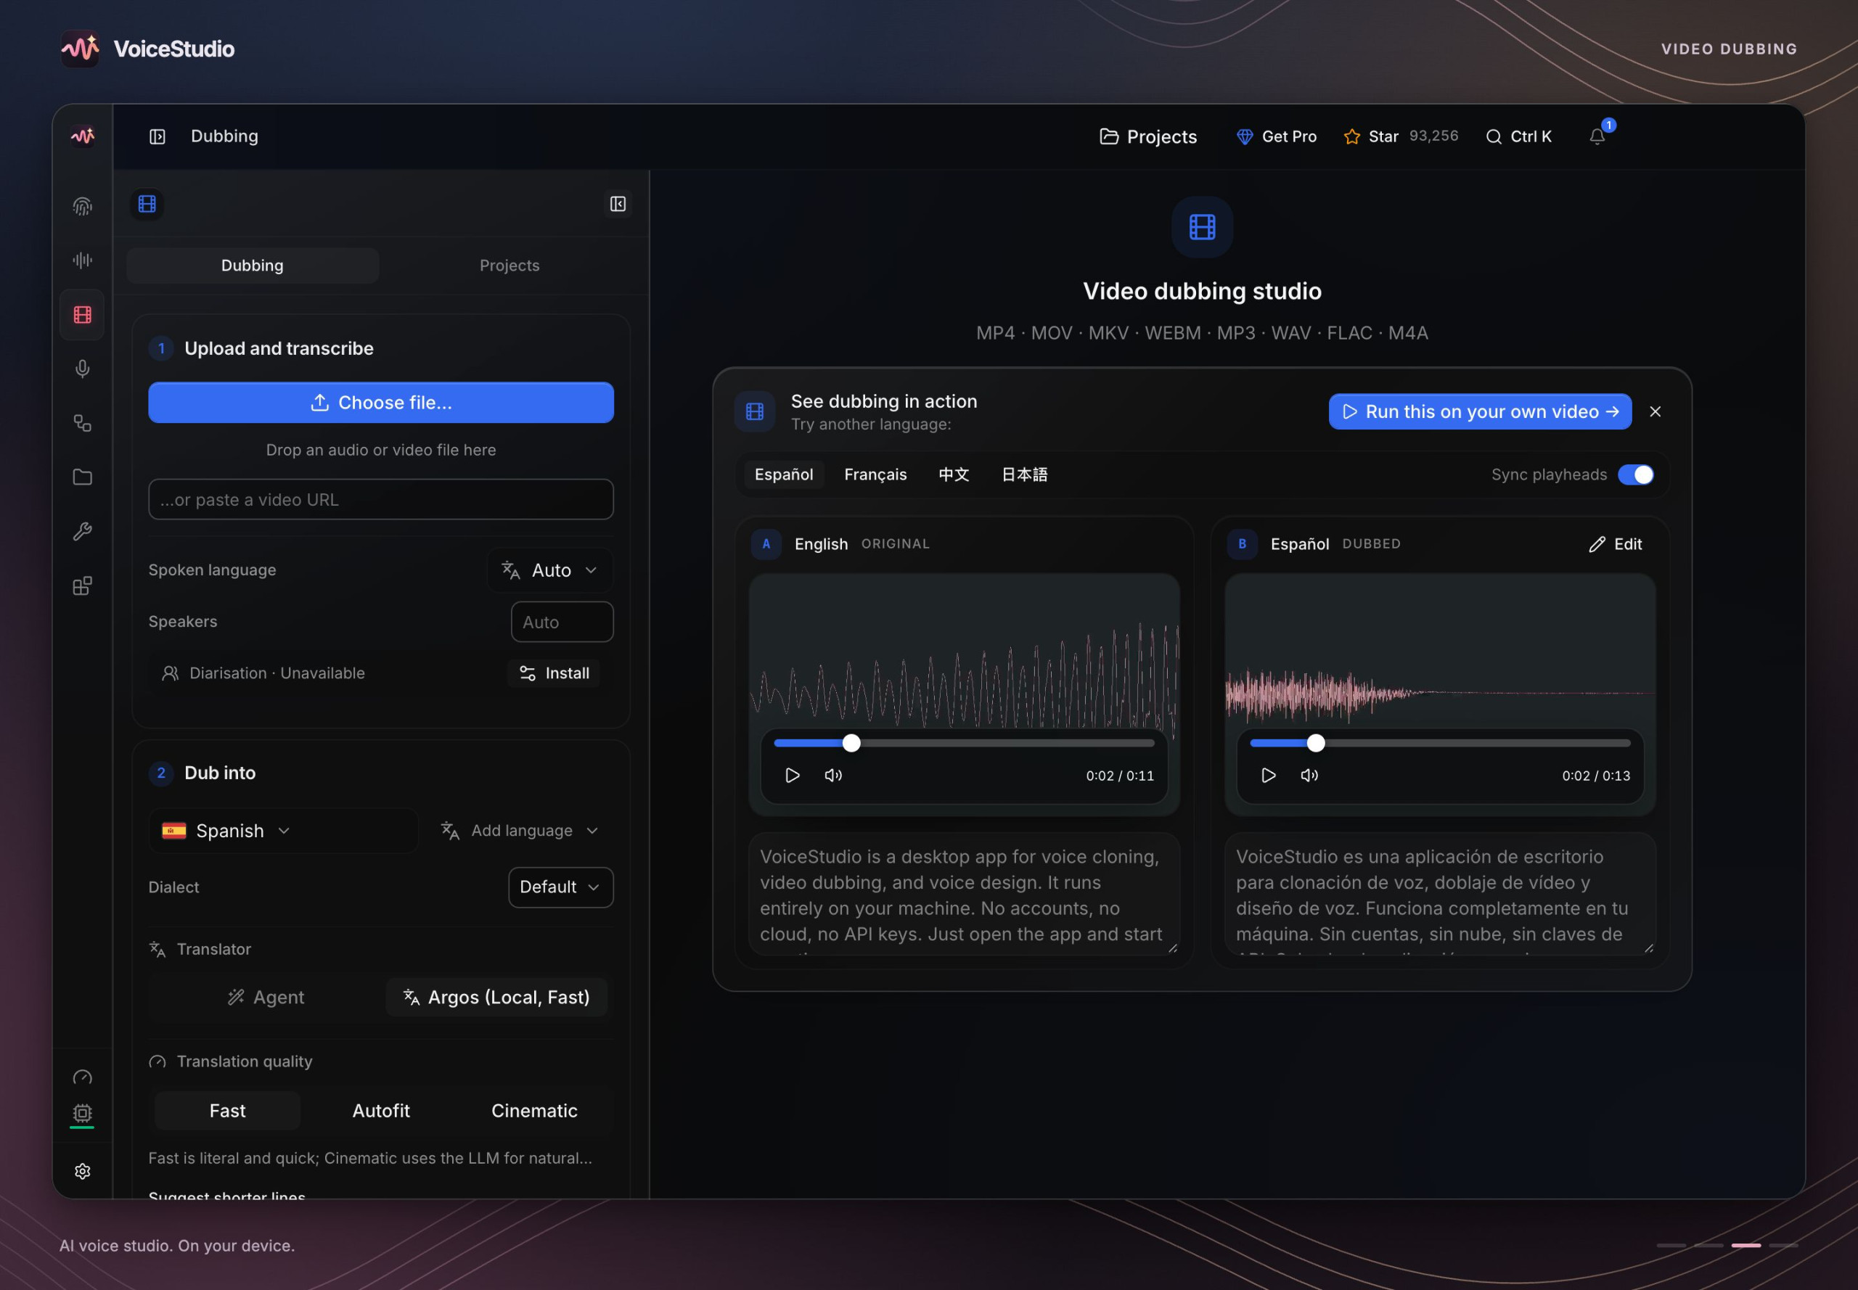Select Argos (Local, Fast) translator
1858x1290 pixels.
click(496, 998)
